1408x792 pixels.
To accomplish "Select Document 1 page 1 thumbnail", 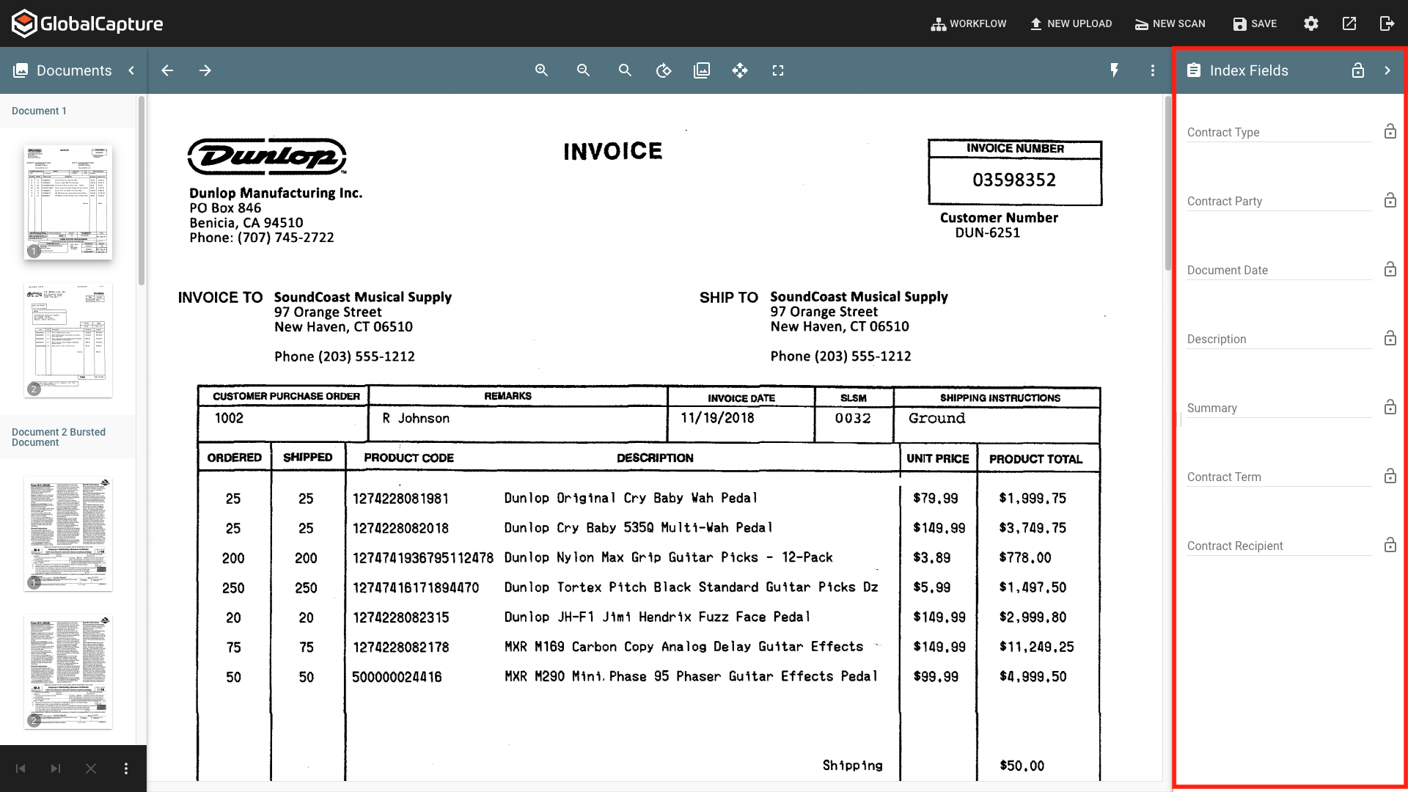I will pos(68,202).
